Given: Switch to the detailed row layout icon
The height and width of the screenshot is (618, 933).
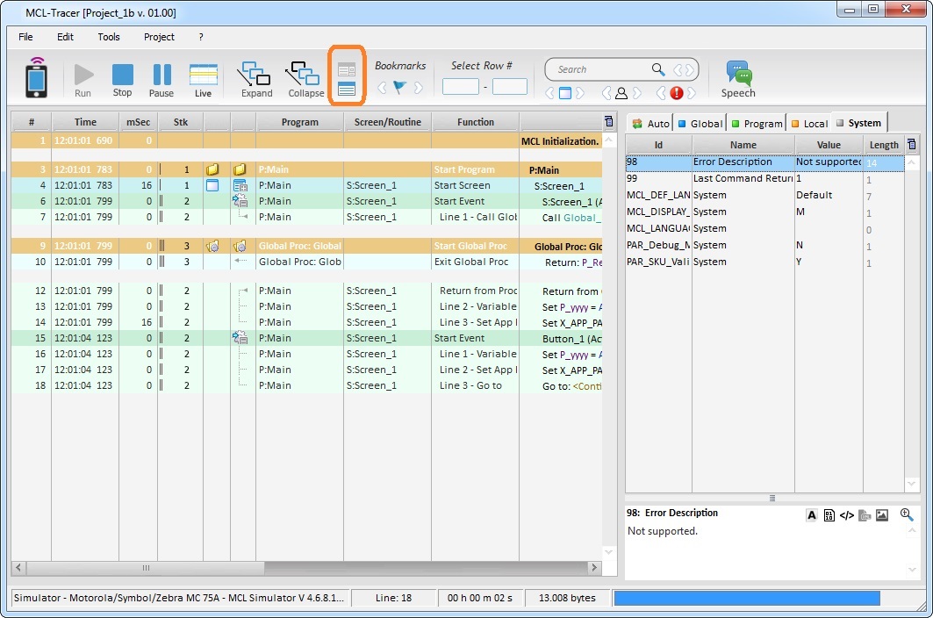Looking at the screenshot, I should tap(347, 70).
